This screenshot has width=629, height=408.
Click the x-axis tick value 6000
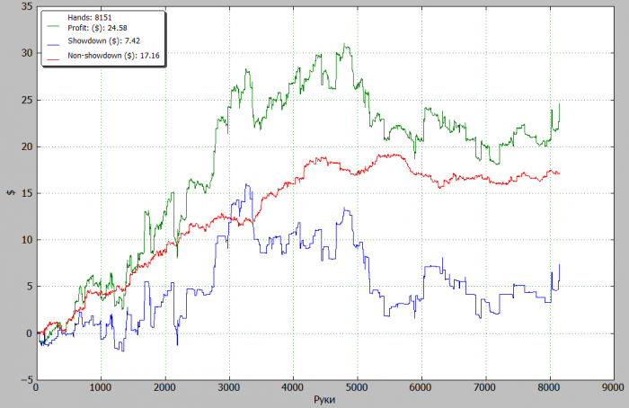(421, 387)
